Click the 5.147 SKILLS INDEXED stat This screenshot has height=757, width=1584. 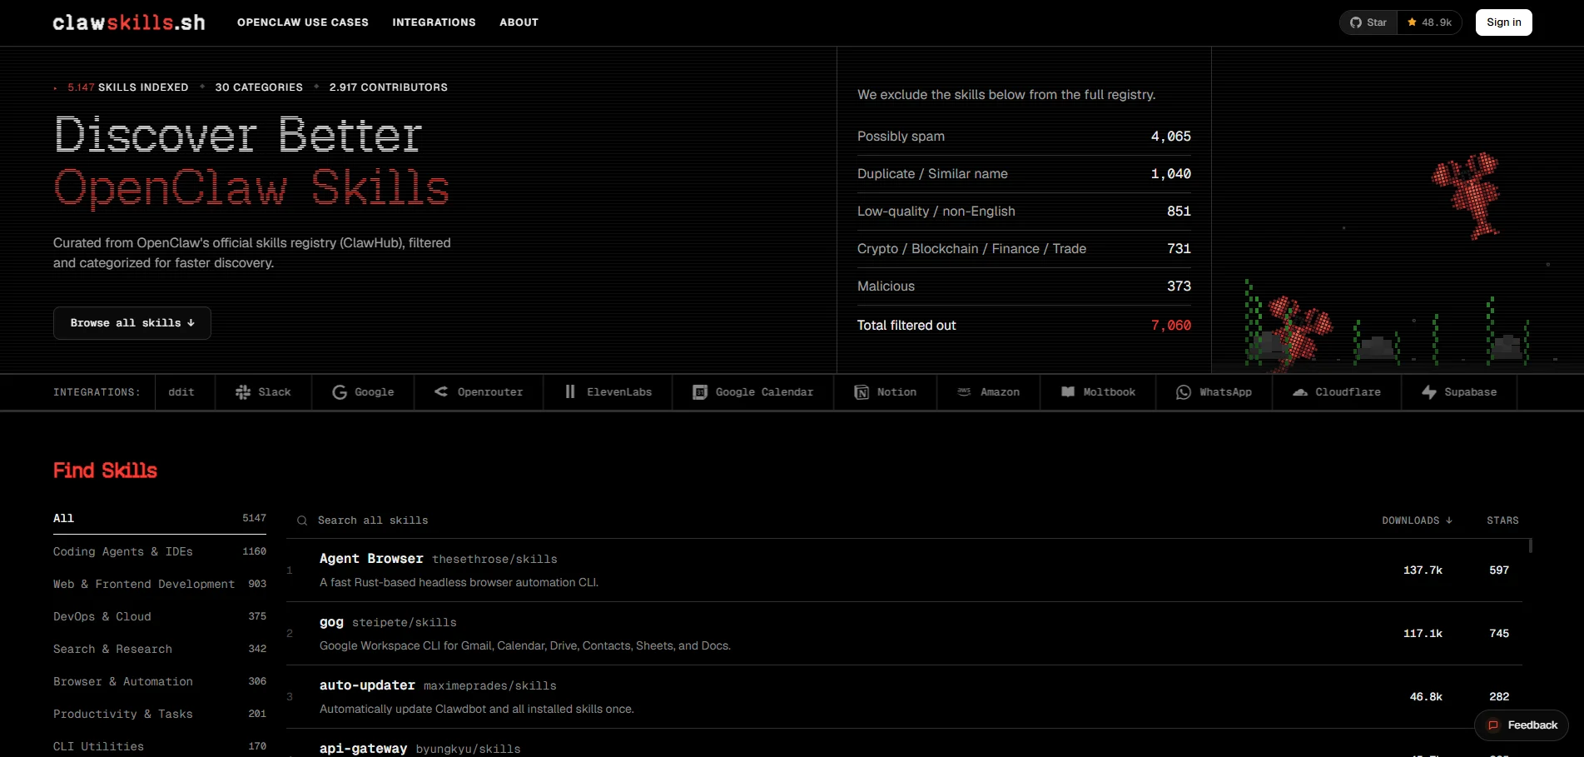[128, 87]
